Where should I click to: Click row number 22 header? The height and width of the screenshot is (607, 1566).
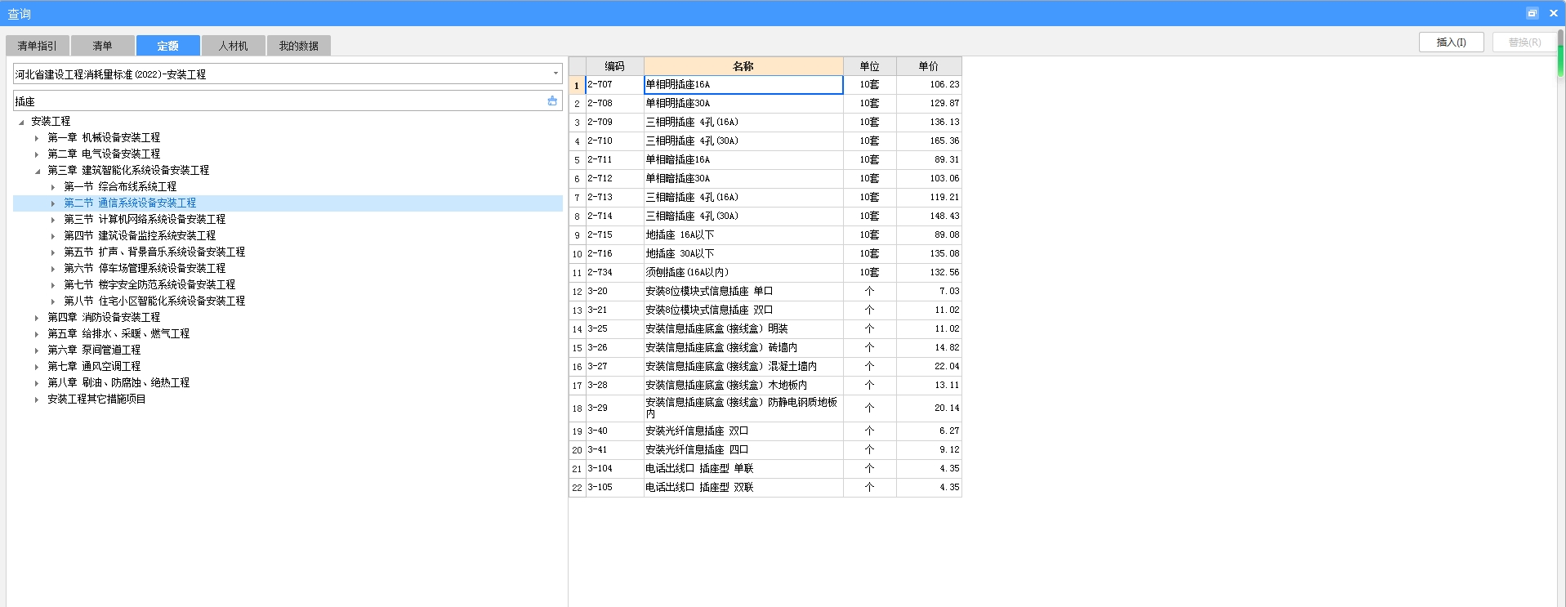[x=577, y=487]
